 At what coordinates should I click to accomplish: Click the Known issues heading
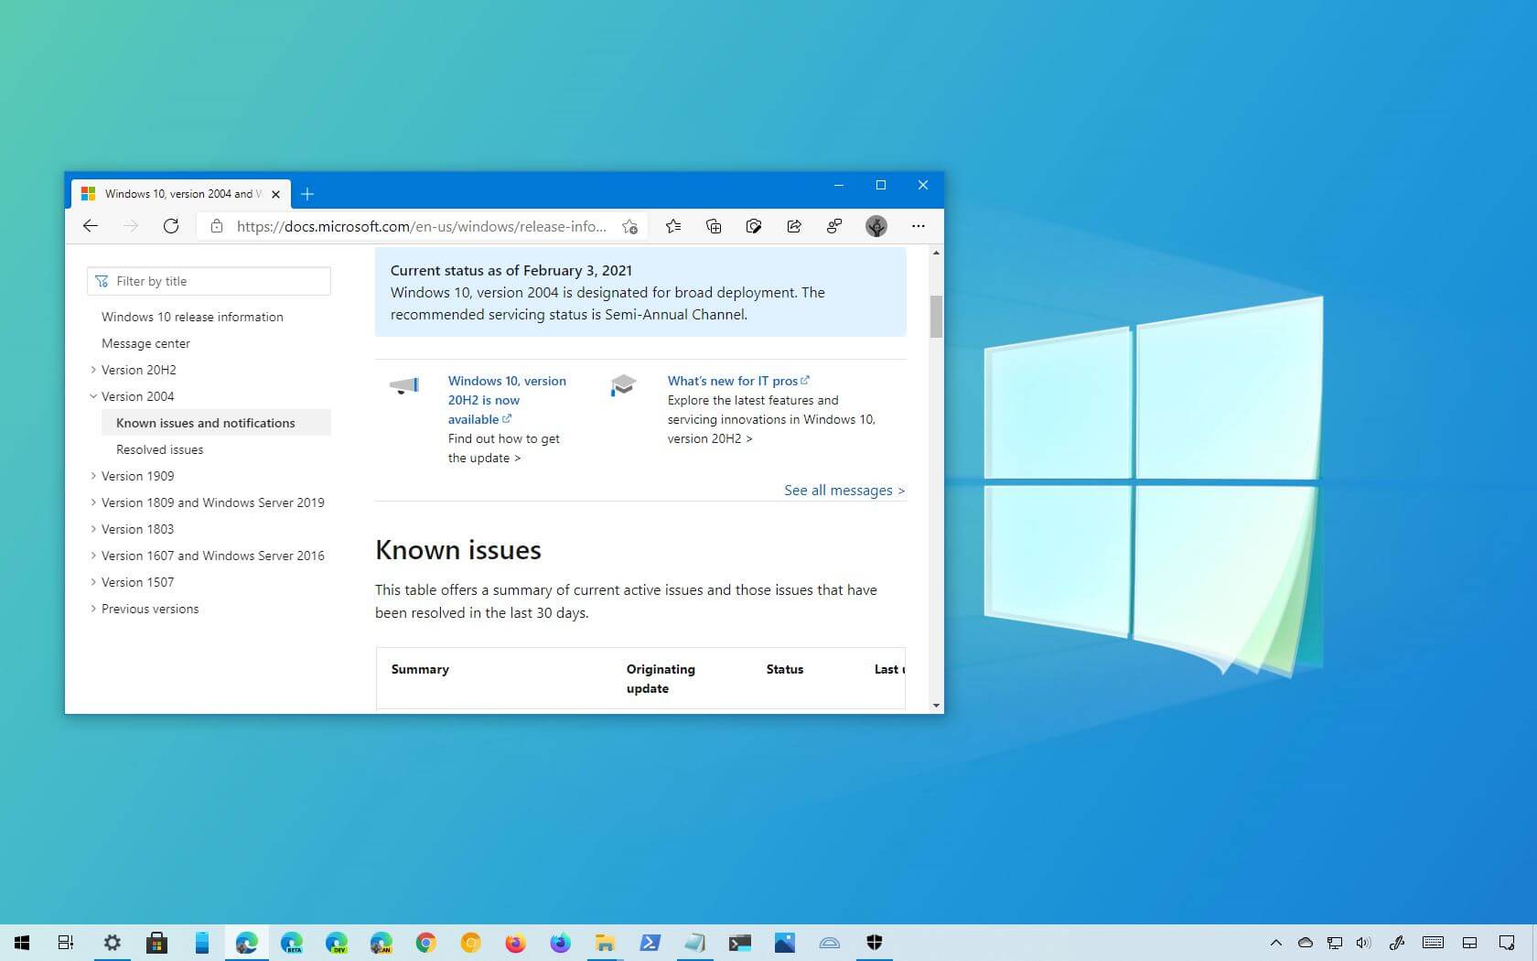(x=458, y=550)
